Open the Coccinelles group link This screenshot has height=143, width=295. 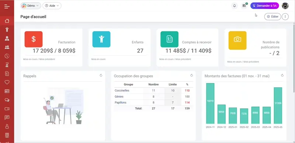[122, 90]
